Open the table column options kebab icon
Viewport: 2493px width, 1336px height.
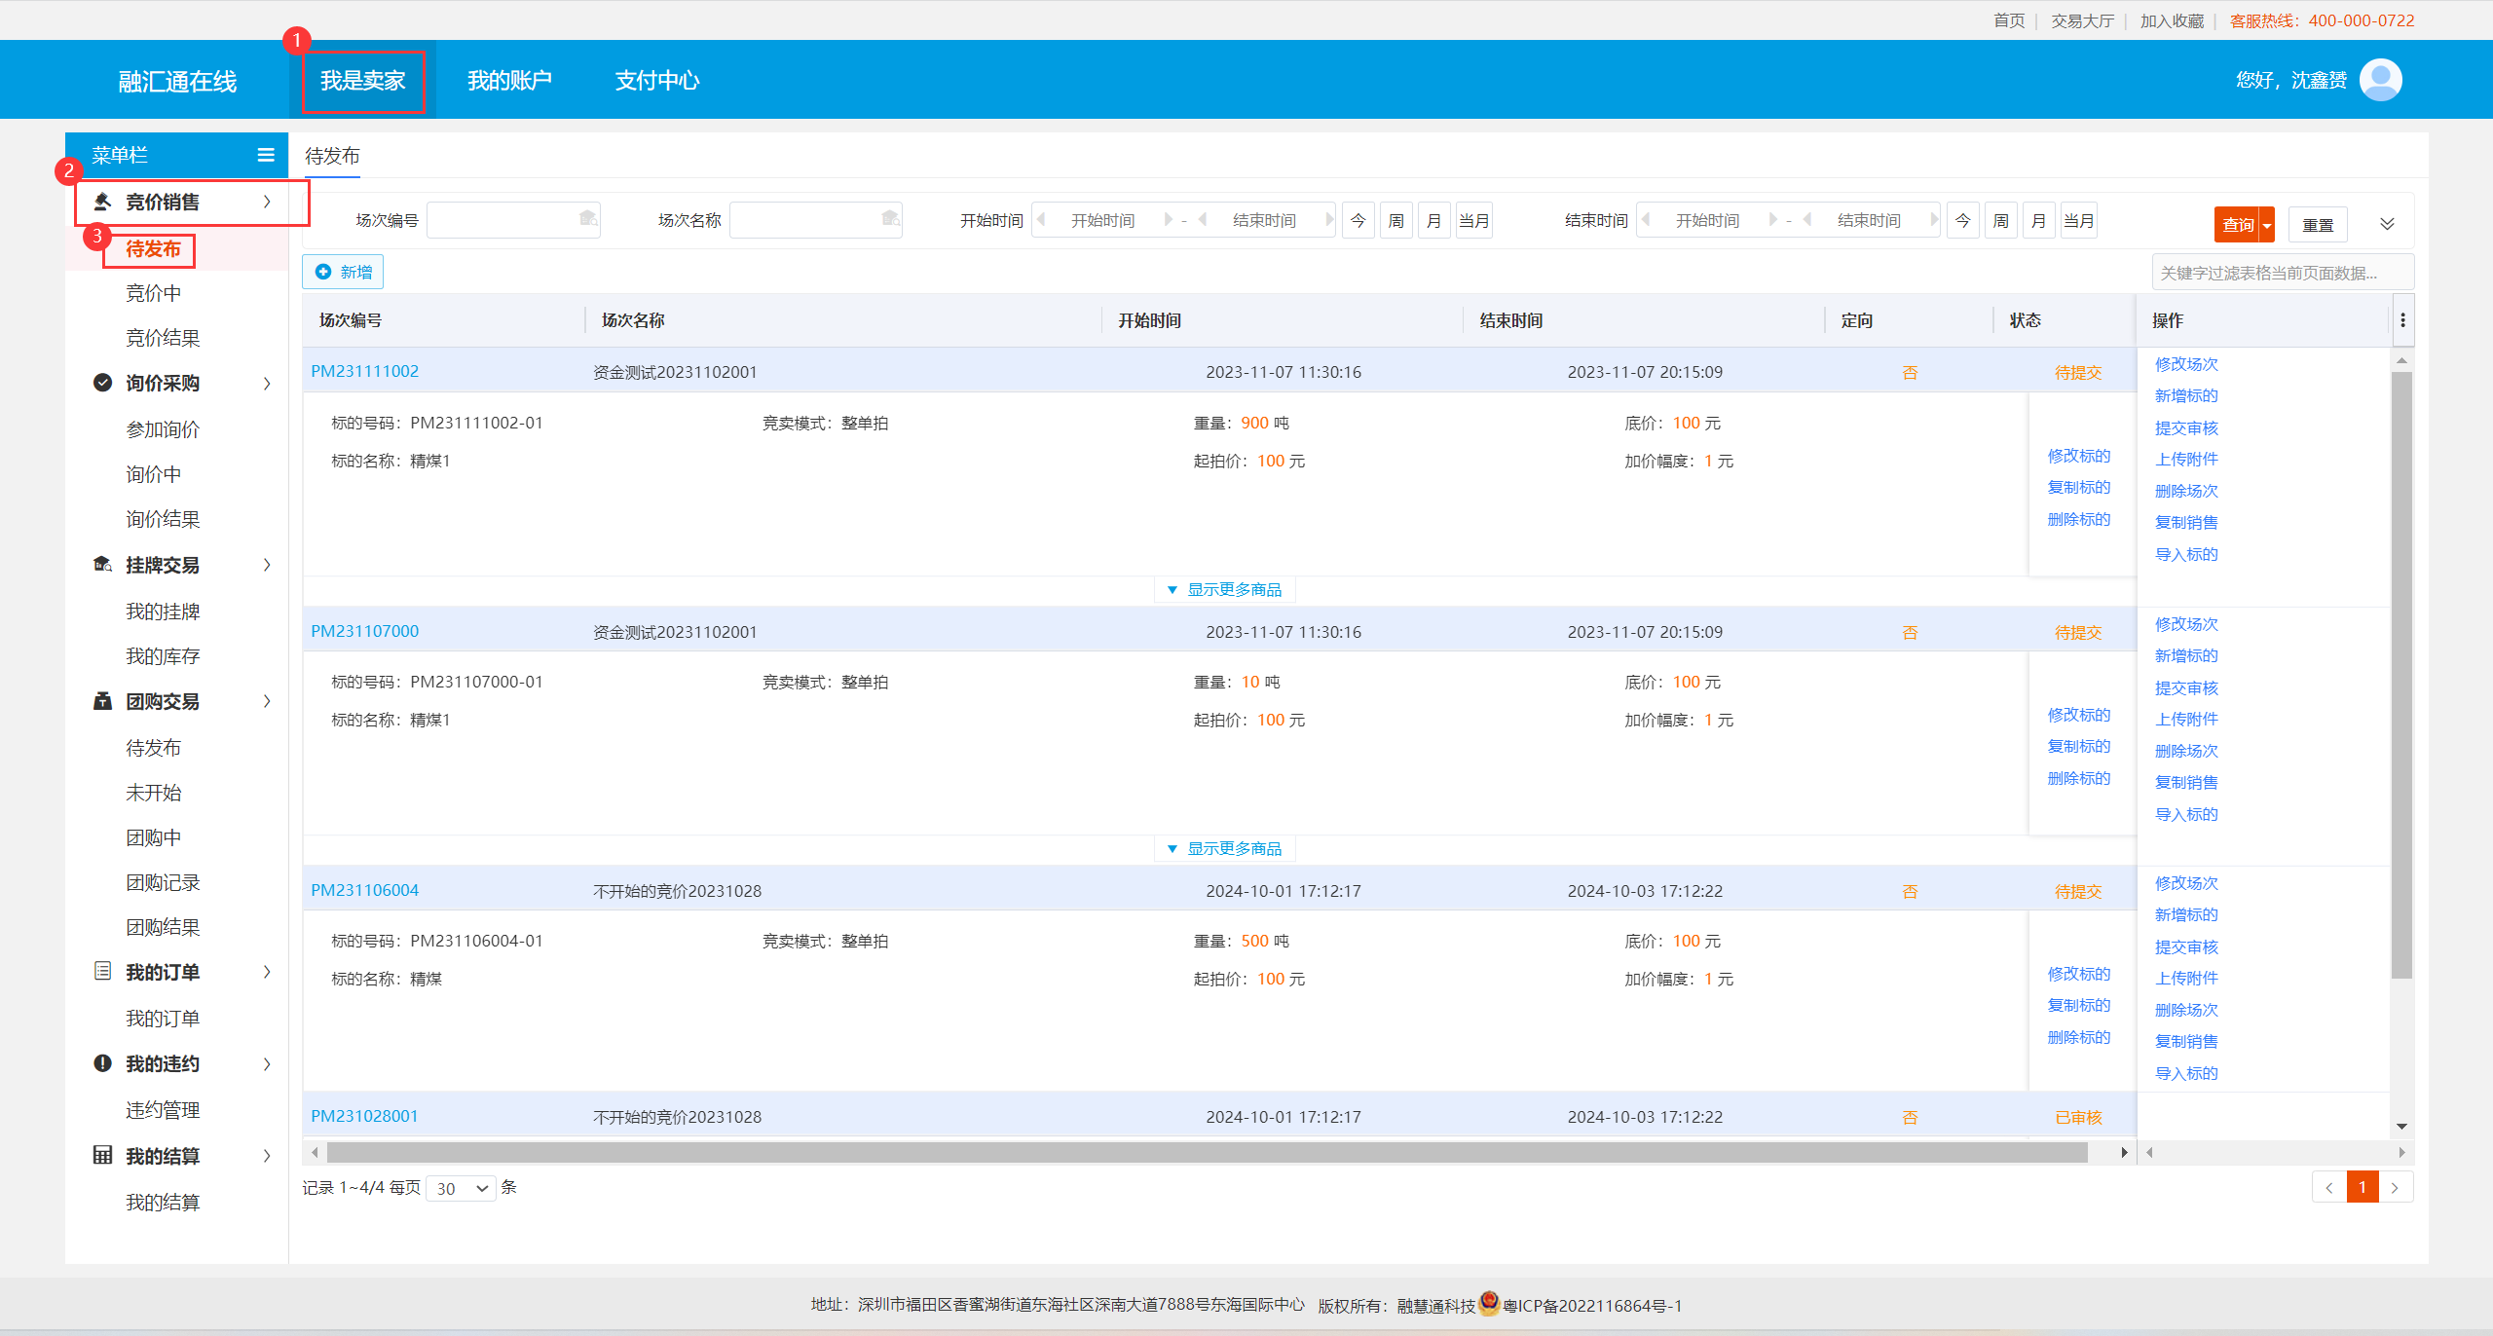[x=2402, y=320]
